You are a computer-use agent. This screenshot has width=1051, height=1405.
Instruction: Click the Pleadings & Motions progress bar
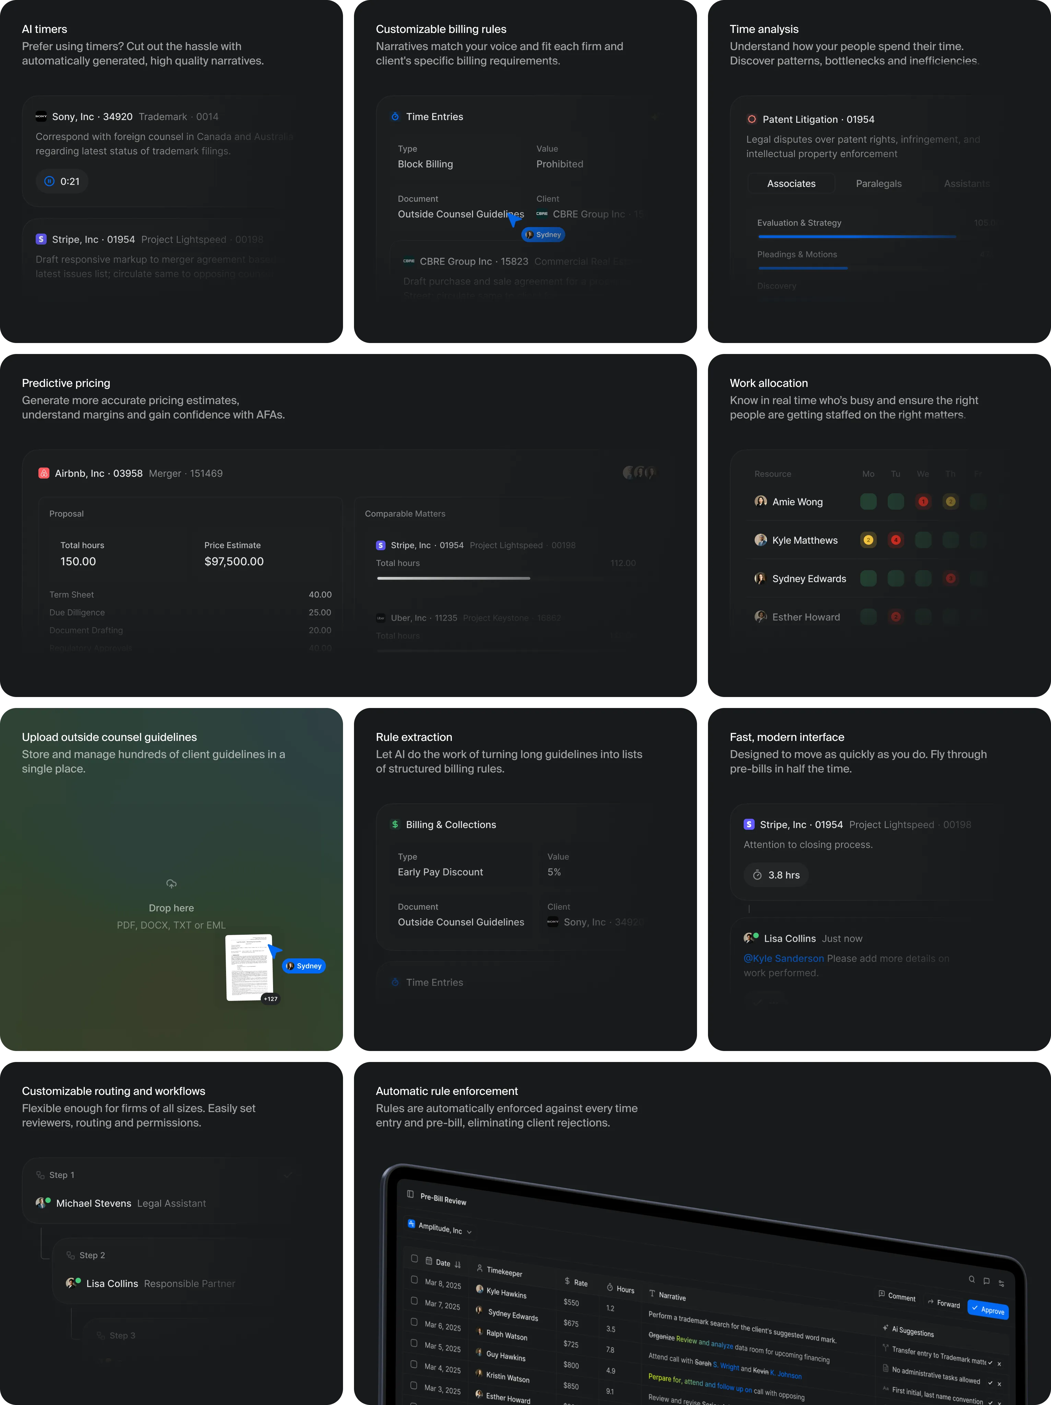tap(803, 268)
